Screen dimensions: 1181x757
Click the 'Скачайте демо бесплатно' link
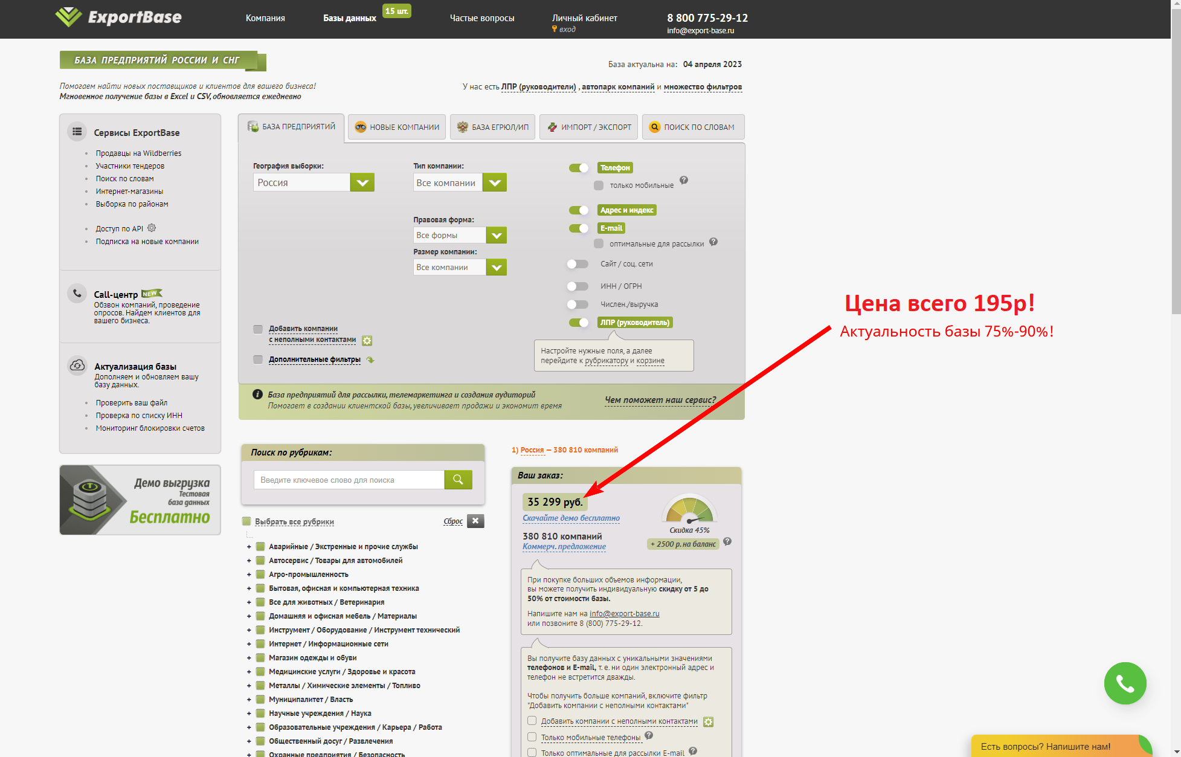tap(571, 518)
